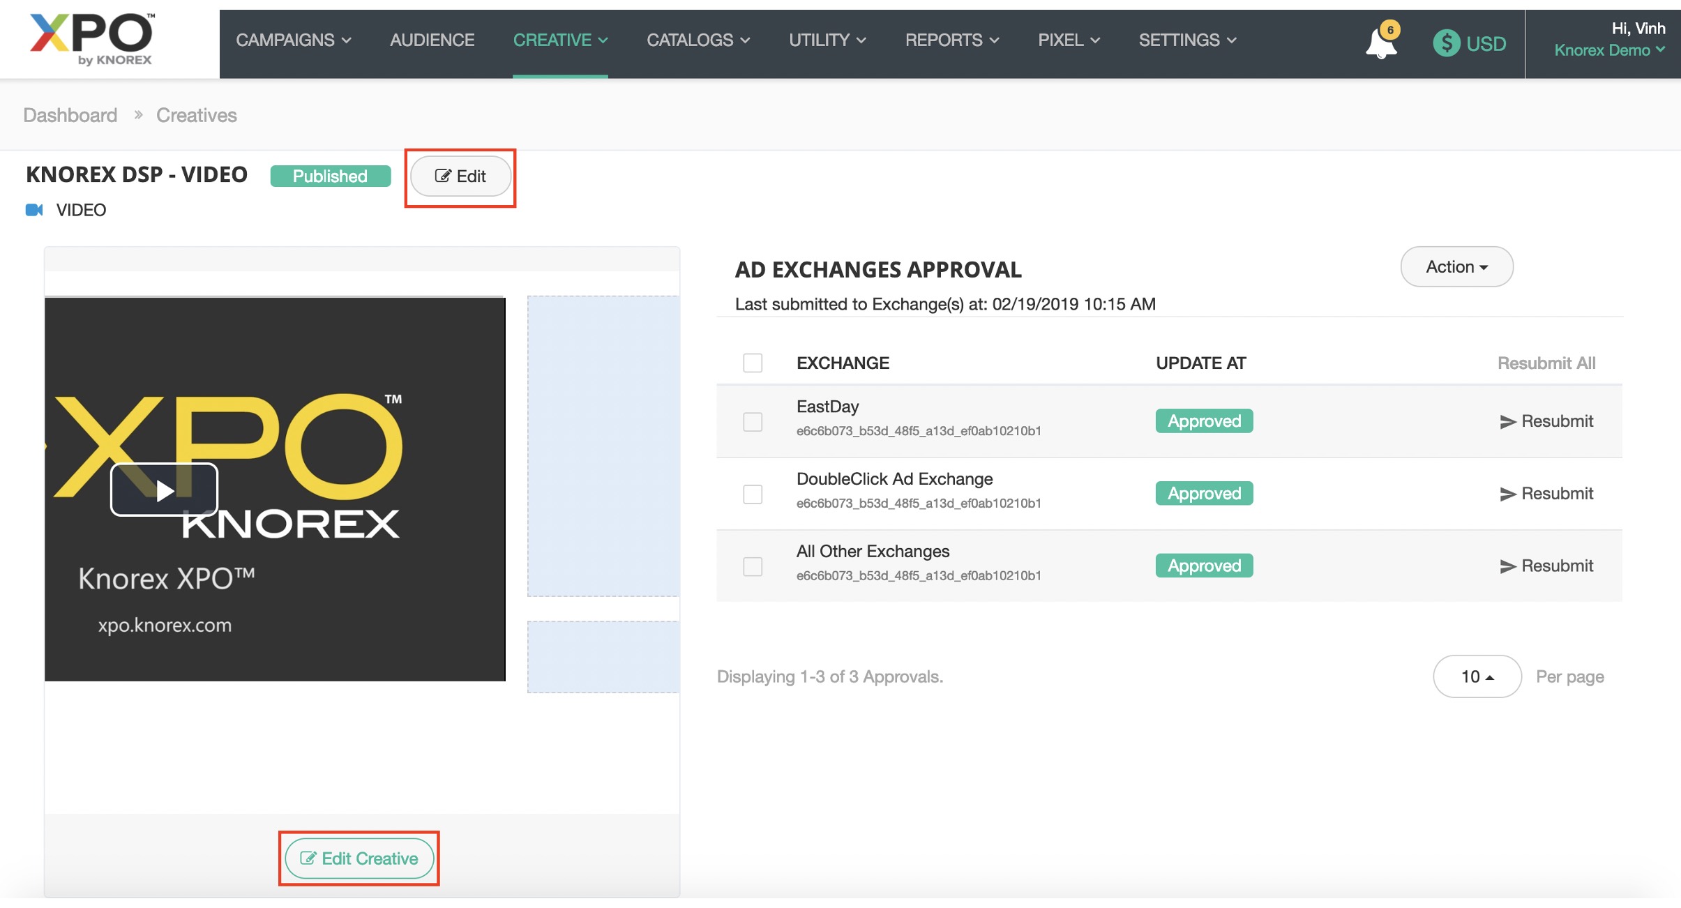Click 'Displaying 1-3 of 3 Approvals.' text
This screenshot has height=908, width=1681.
tap(830, 676)
